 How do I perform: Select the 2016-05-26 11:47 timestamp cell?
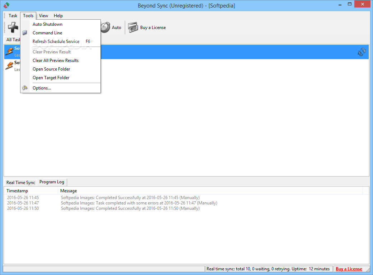click(23, 203)
